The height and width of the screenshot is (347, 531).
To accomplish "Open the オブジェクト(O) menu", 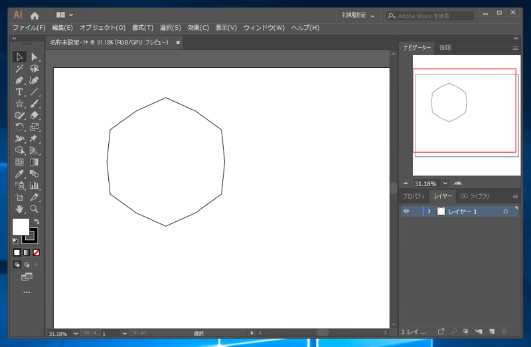I will coord(102,28).
